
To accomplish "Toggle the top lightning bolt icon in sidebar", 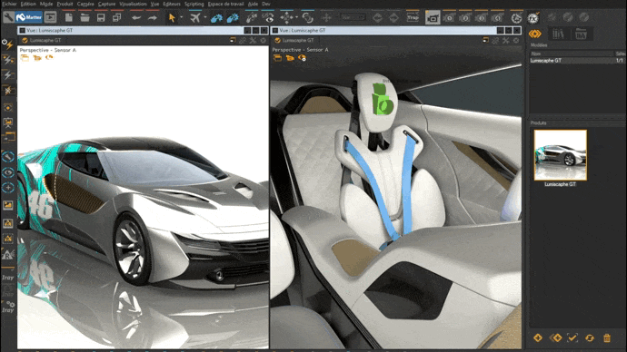I will point(7,44).
